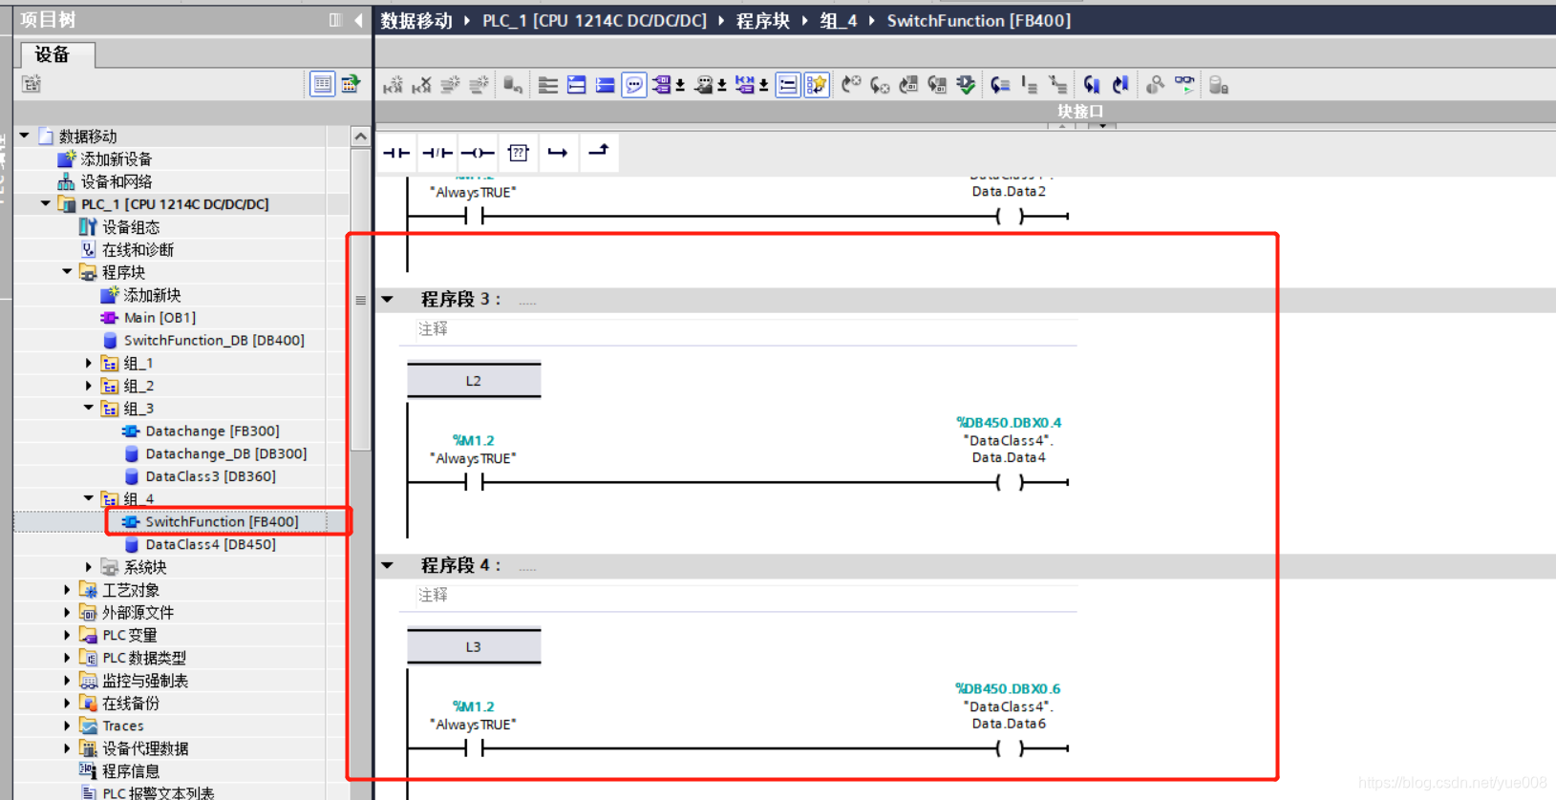
Task: Toggle the favorites bar in editor
Action: pos(817,86)
